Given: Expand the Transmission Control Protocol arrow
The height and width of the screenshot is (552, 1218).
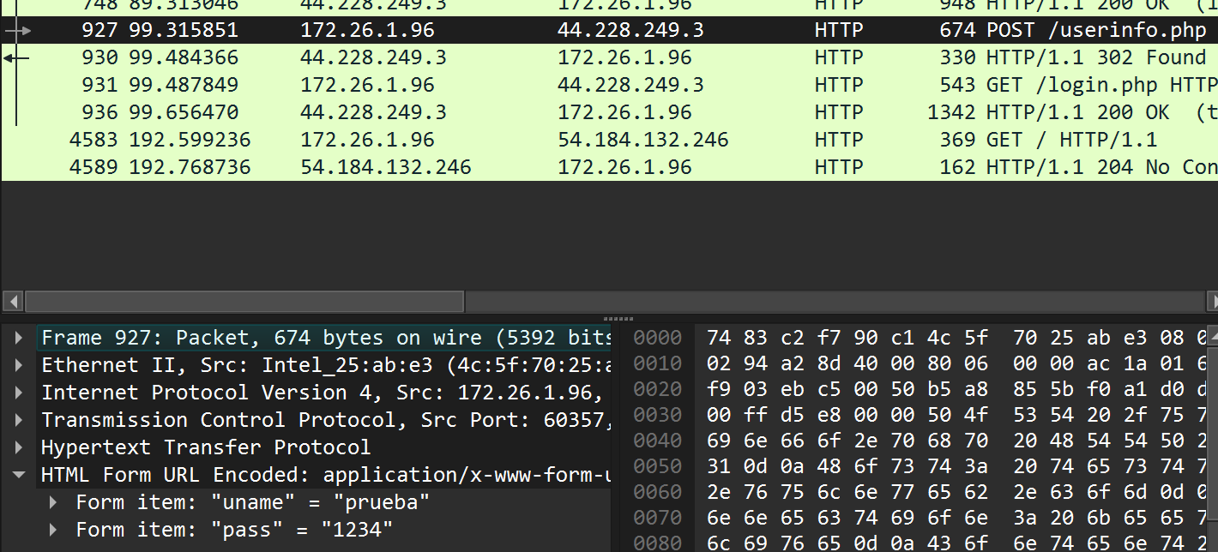Looking at the screenshot, I should point(19,420).
